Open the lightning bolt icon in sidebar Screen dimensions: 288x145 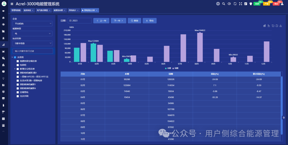pyautogui.click(x=3, y=24)
